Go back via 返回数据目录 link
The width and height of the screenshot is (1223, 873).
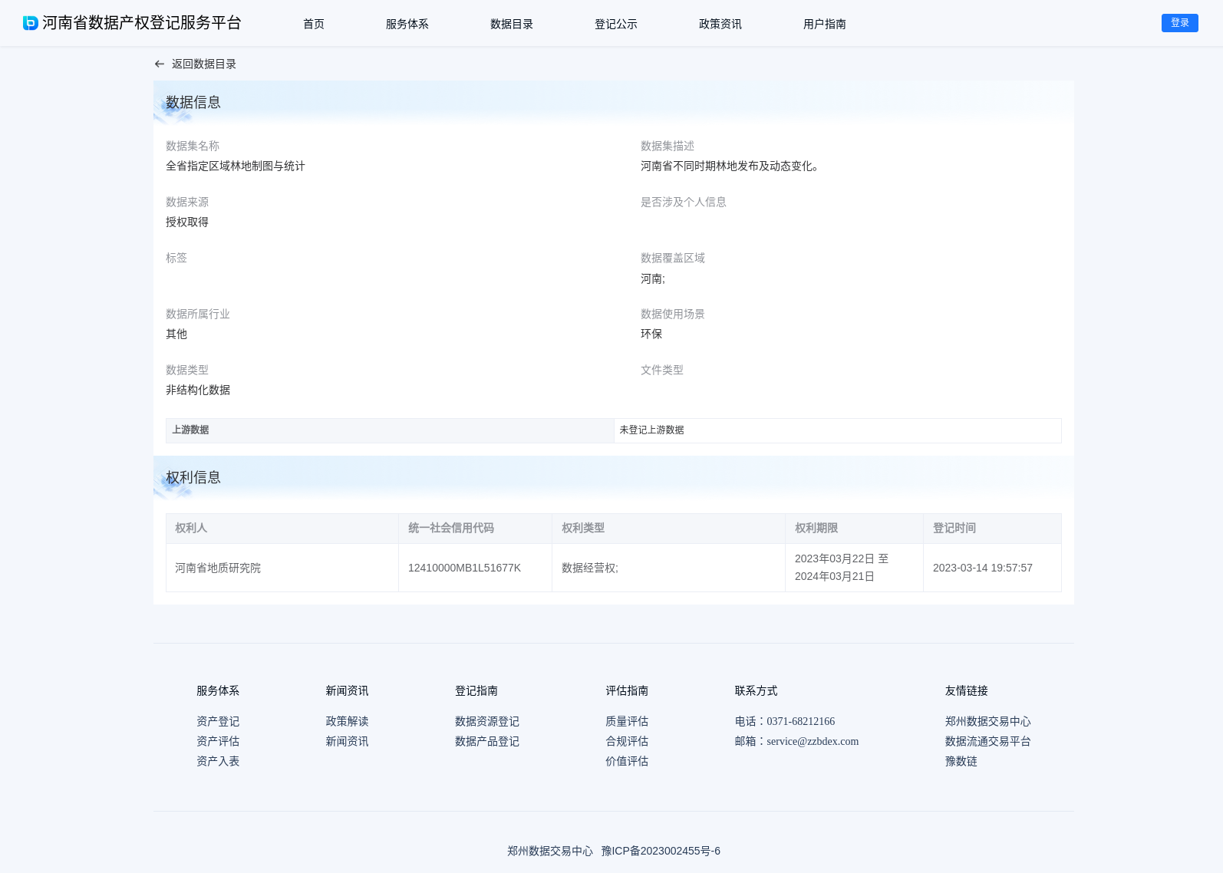(203, 64)
